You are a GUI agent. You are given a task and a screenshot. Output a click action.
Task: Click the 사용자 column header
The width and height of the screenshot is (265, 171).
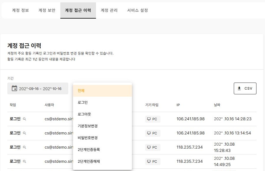49,105
